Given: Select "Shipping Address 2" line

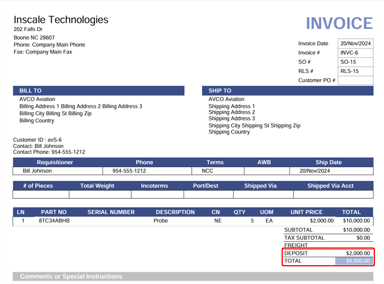Looking at the screenshot, I should click(x=232, y=112).
